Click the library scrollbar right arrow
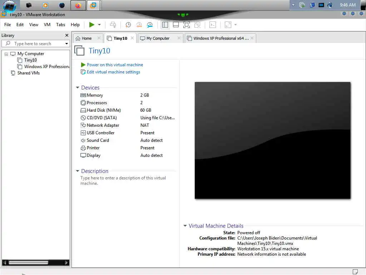 pyautogui.click(x=66, y=262)
